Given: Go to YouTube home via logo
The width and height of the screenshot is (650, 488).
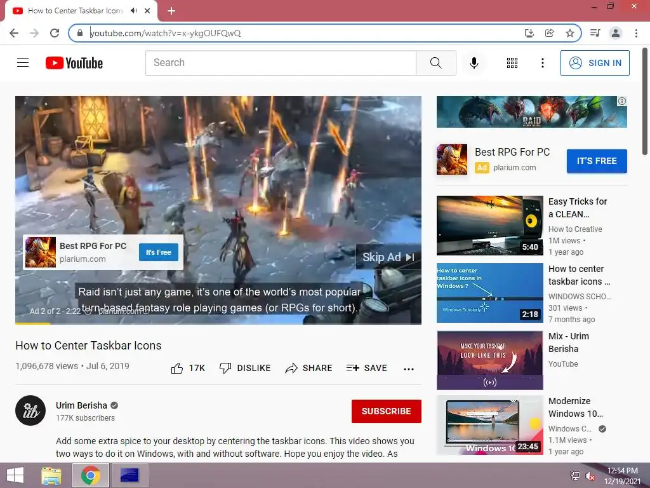Looking at the screenshot, I should (x=74, y=63).
